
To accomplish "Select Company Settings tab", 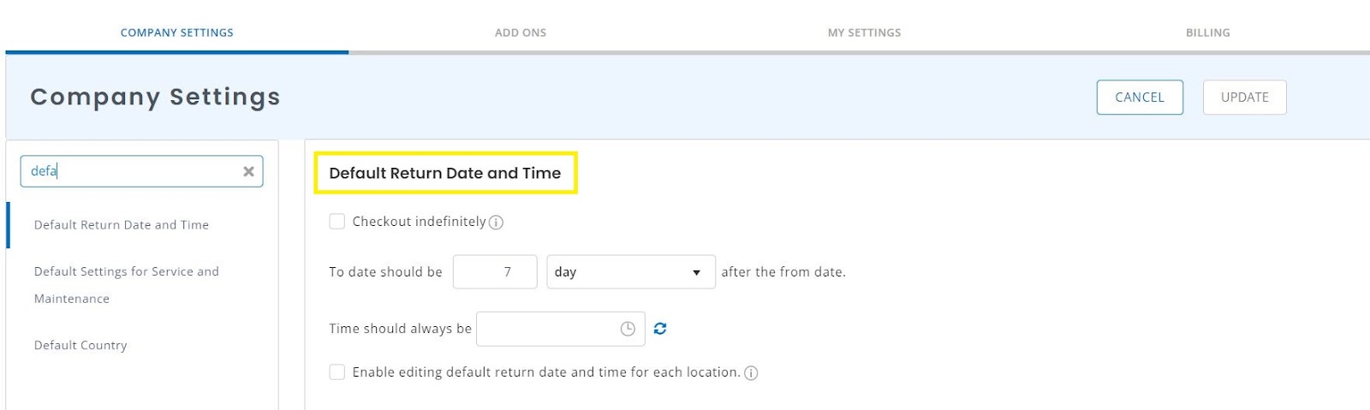I will click(x=176, y=33).
